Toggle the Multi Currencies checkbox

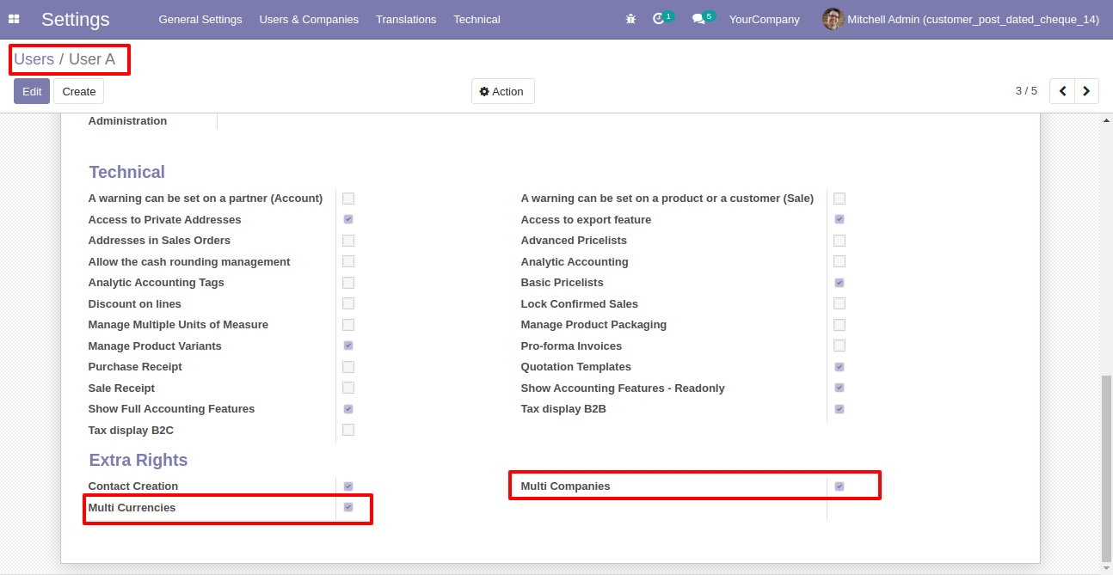[348, 507]
